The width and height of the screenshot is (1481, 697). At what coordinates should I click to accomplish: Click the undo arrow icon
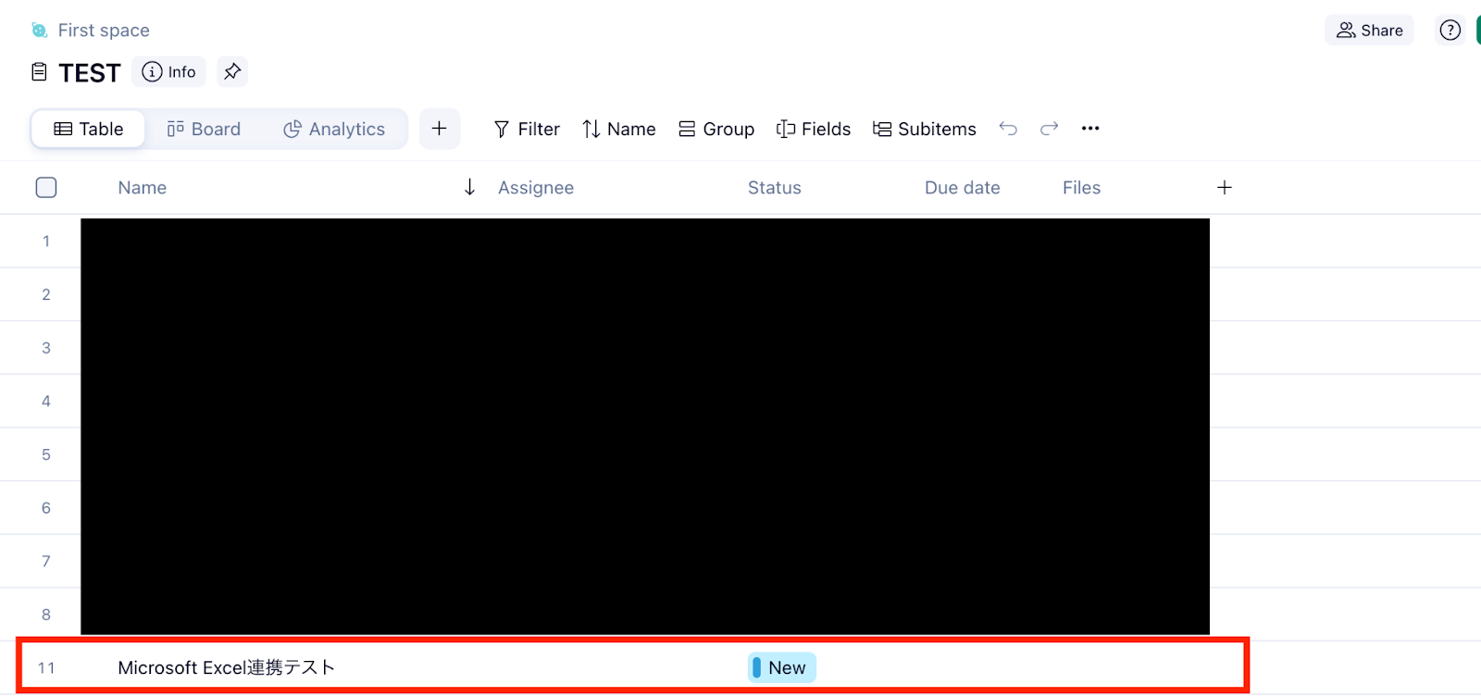point(1008,129)
